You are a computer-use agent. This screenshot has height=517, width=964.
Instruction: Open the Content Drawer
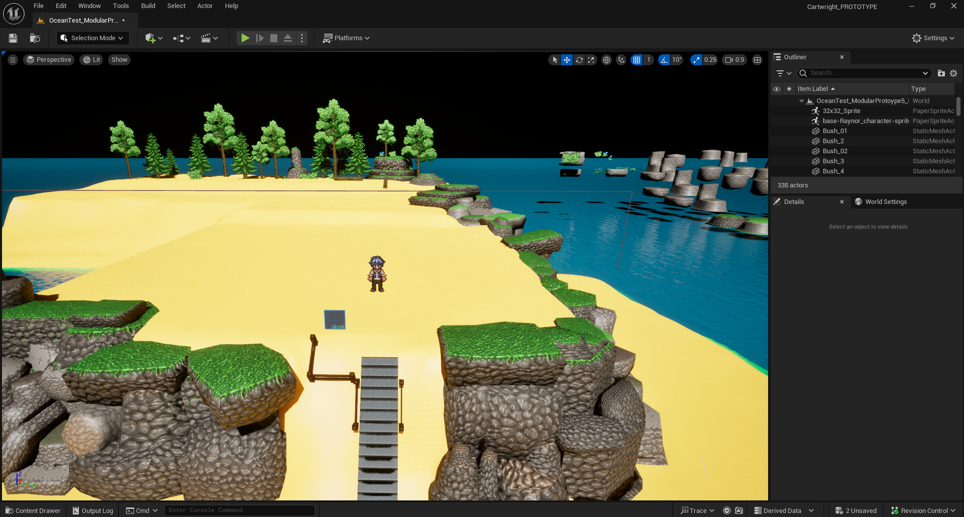33,510
